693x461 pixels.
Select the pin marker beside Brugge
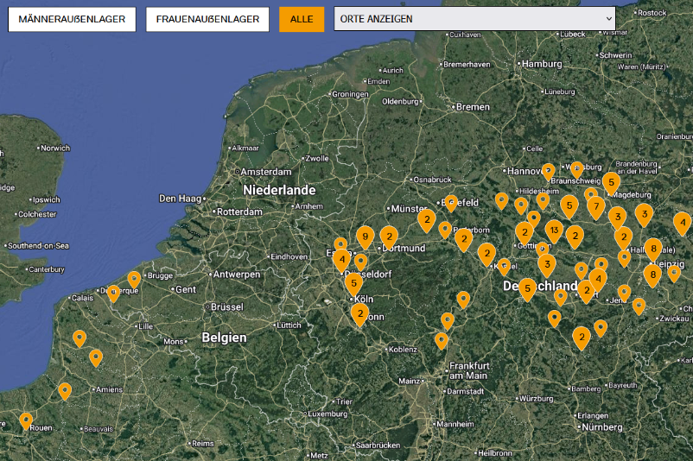tap(134, 278)
